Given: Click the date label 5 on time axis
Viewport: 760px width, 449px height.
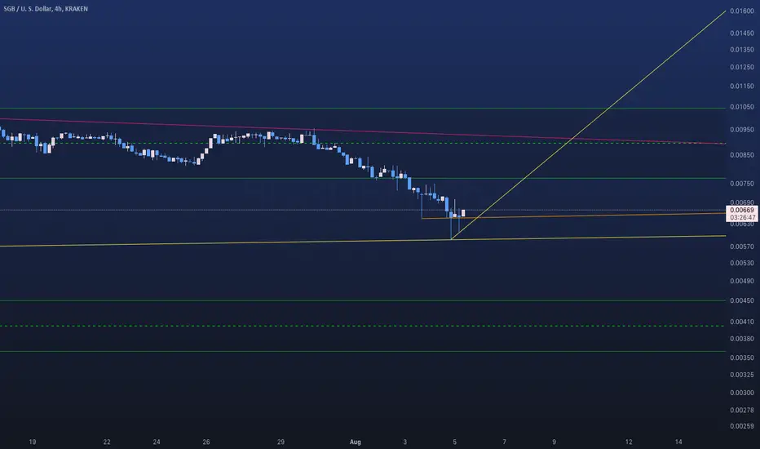Looking at the screenshot, I should tap(455, 442).
